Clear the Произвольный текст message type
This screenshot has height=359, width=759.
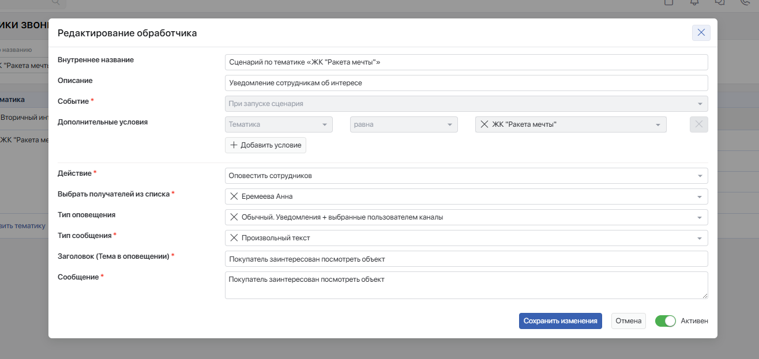234,238
